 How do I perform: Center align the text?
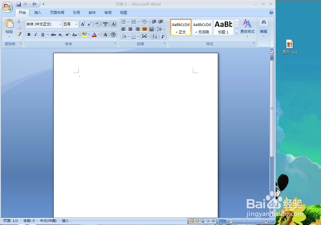tap(130, 29)
